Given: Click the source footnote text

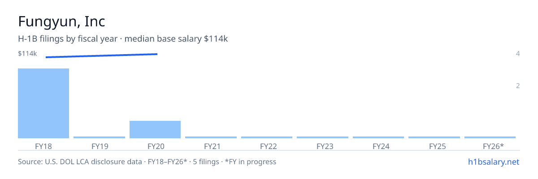Looking at the screenshot, I should [x=147, y=162].
